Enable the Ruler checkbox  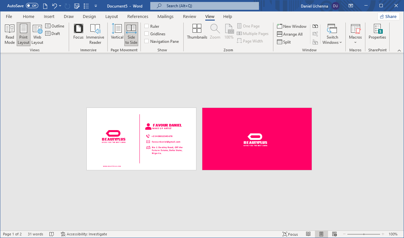(x=147, y=26)
